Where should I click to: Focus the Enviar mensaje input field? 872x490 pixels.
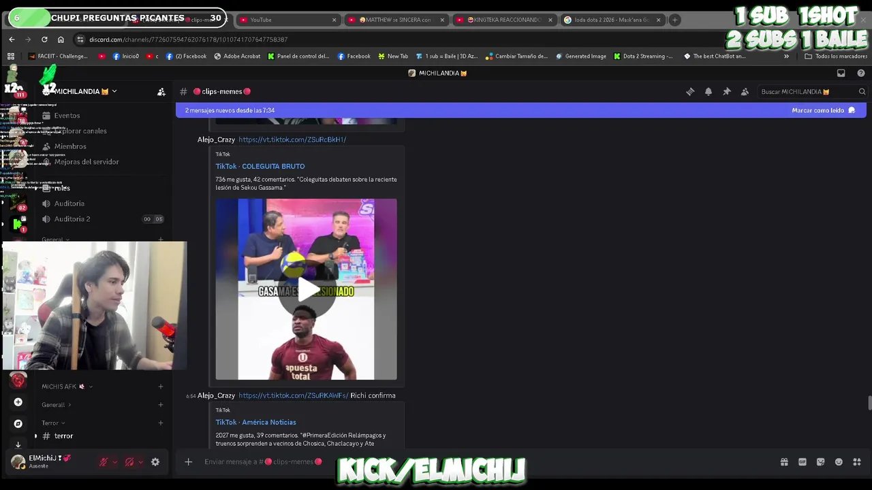point(477,462)
